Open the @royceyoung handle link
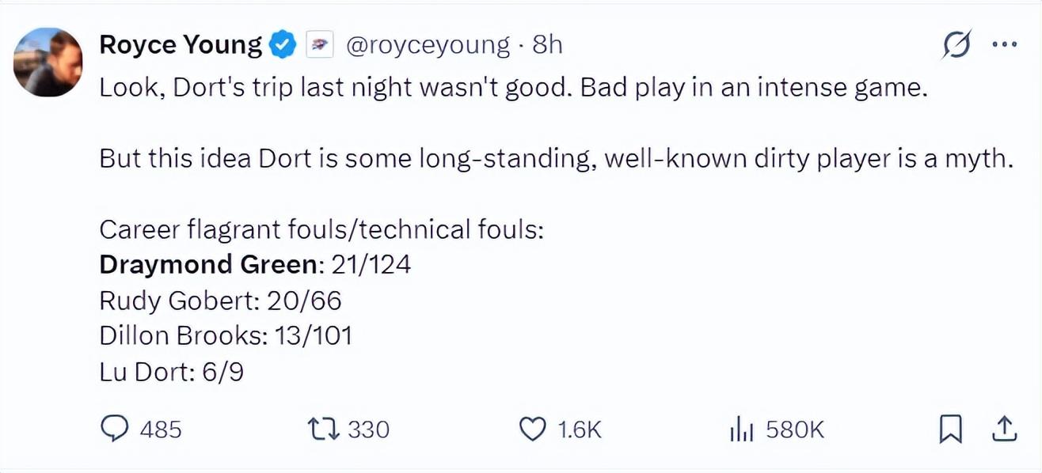This screenshot has width=1042, height=473. (x=428, y=45)
